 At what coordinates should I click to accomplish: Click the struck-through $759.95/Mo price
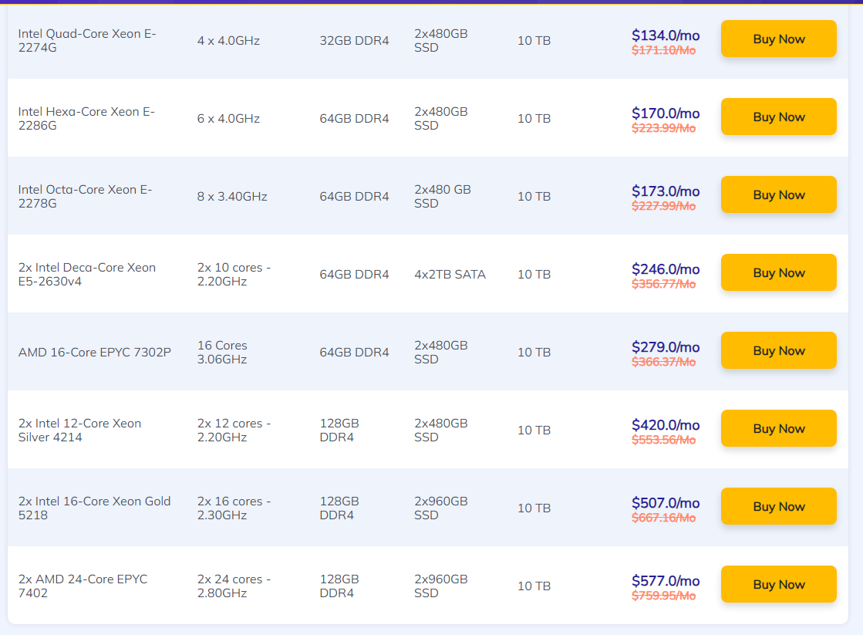pos(663,596)
